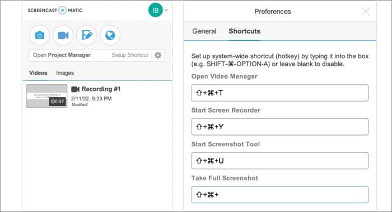This screenshot has height=212, width=392.
Task: Click the 2/11/22, 9:23 PM date
Action: point(91,99)
